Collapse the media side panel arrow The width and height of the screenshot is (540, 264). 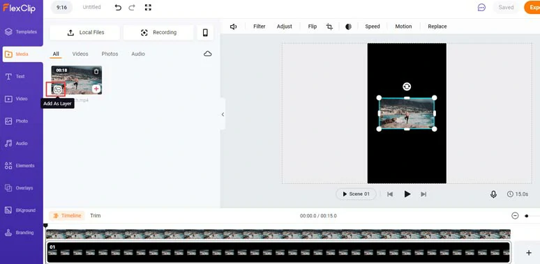(223, 114)
